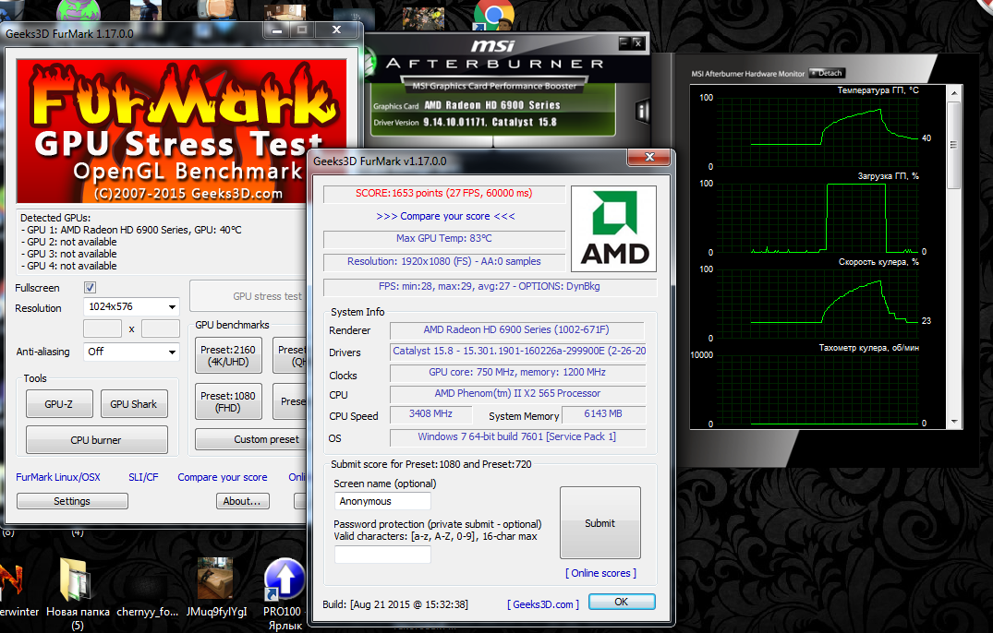Image resolution: width=993 pixels, height=633 pixels.
Task: Toggle the Fullscreen checkbox
Action: click(x=90, y=288)
